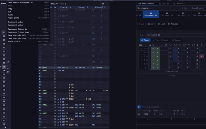Delete row 2 with its trash icon

(145, 56)
